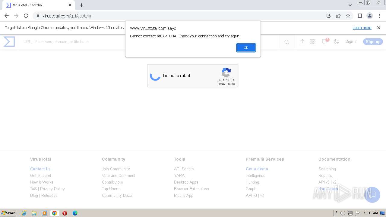Go forward in browser history
The height and width of the screenshot is (217, 386).
click(x=16, y=16)
